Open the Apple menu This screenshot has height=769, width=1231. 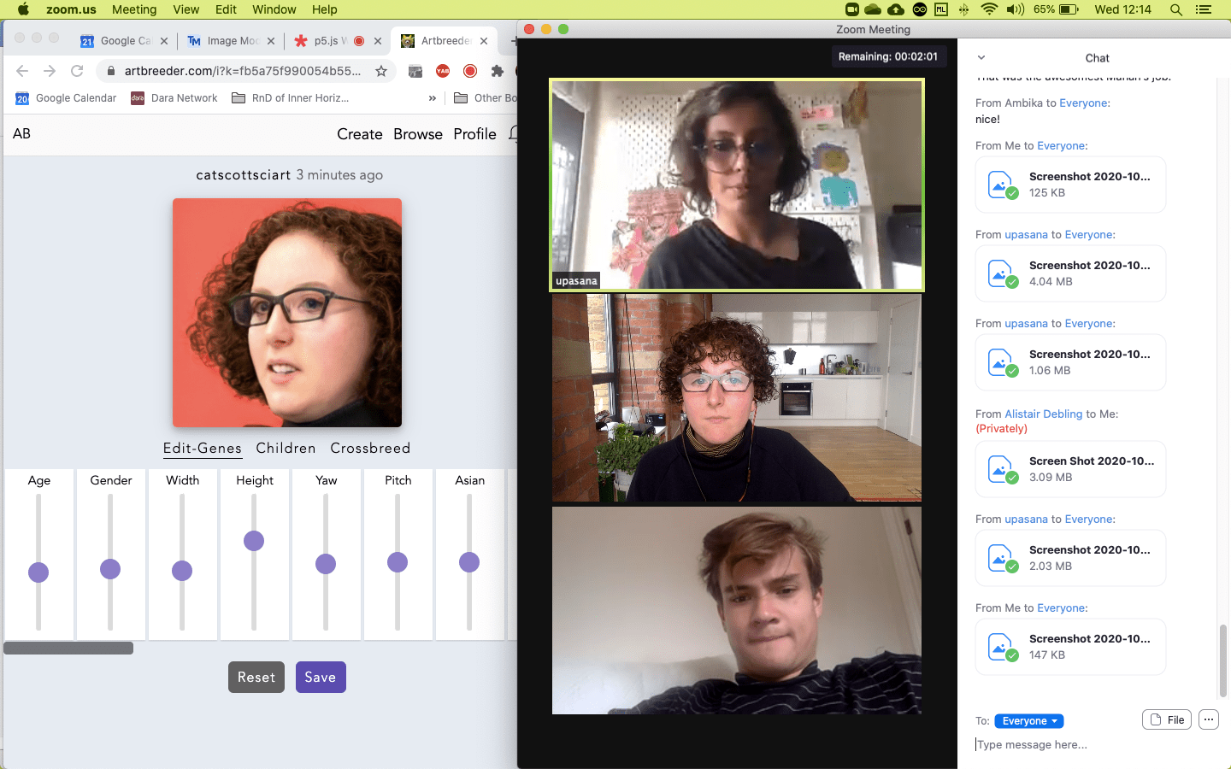click(24, 9)
